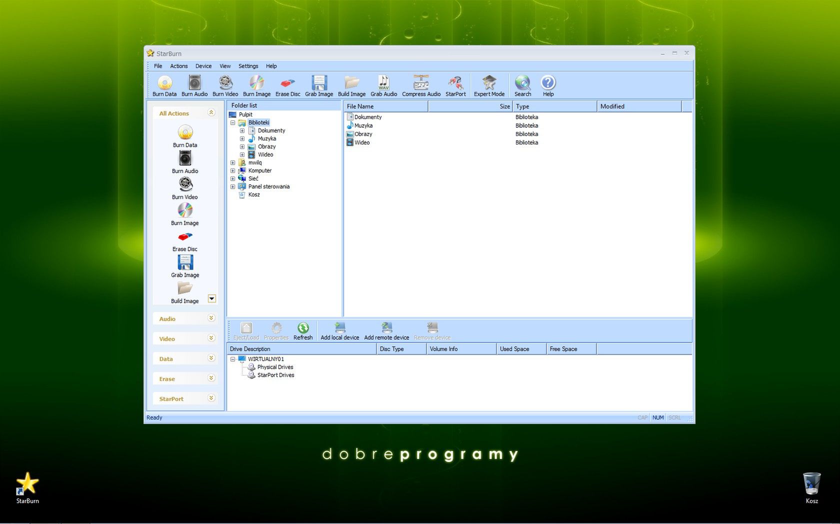
Task: Expand the Dokumenty folder node
Action: [242, 130]
